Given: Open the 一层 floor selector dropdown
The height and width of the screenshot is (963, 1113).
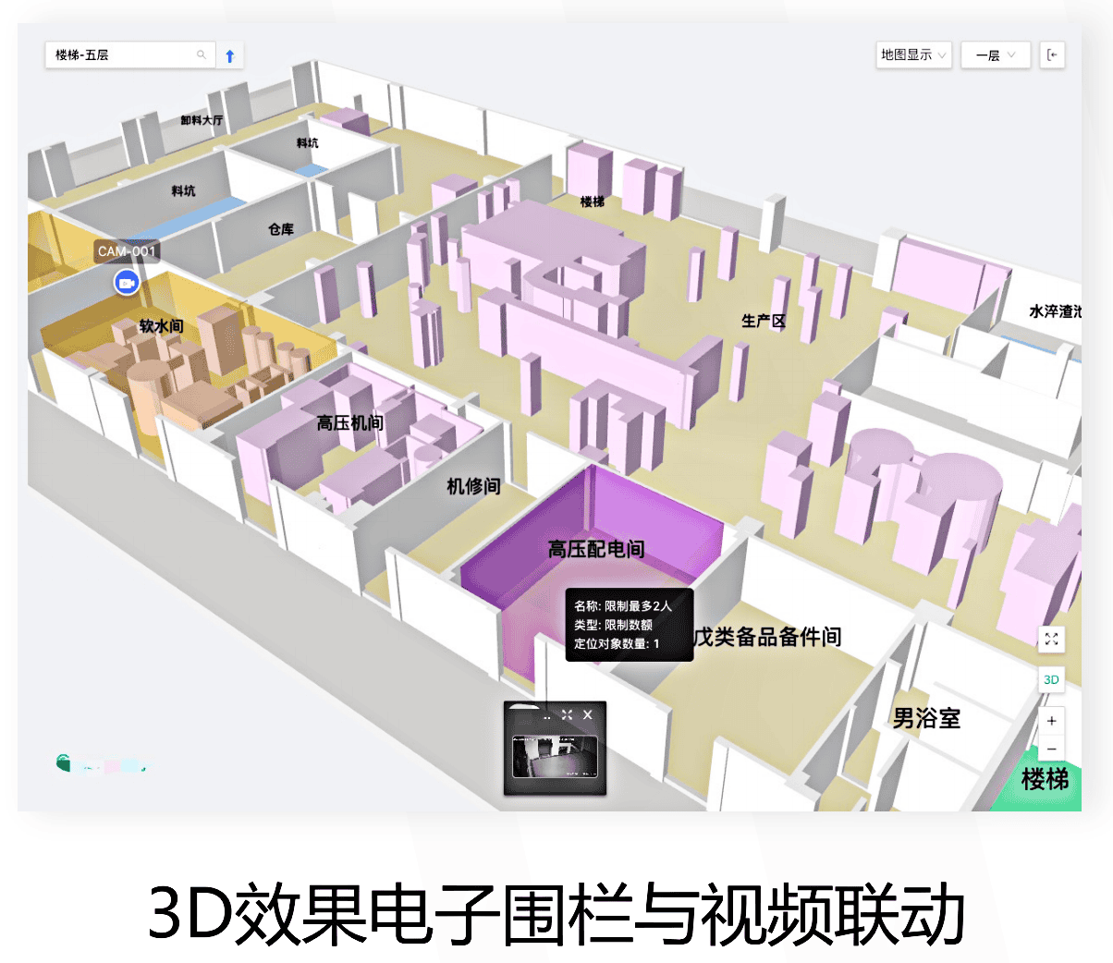Looking at the screenshot, I should (x=995, y=55).
